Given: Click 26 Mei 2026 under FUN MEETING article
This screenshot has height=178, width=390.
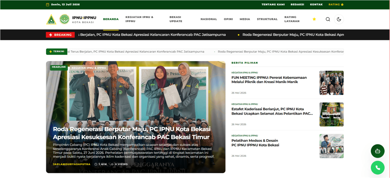Looking at the screenshot, I should point(239,93).
